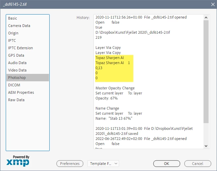Click the history scrollbar up arrow
Viewport: 217px width, 171px height.
(x=206, y=18)
